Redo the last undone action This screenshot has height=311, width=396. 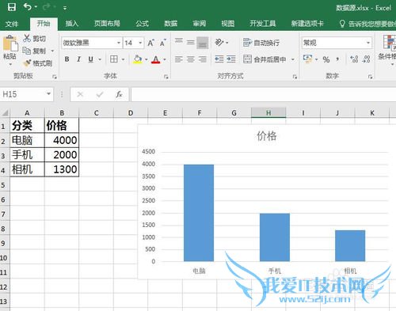46,7
